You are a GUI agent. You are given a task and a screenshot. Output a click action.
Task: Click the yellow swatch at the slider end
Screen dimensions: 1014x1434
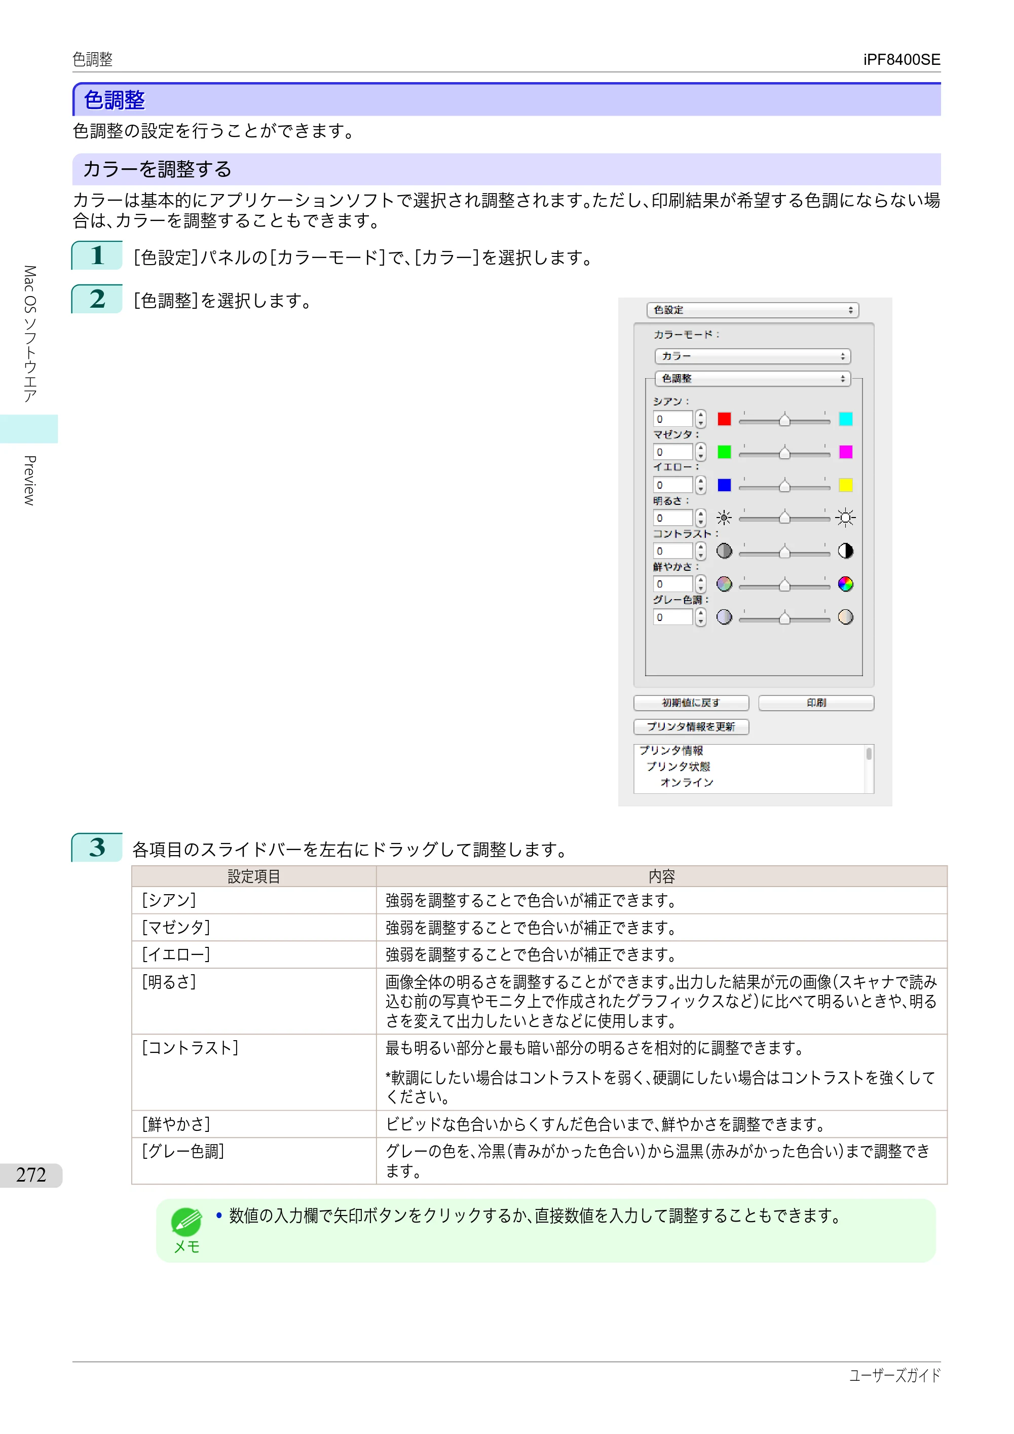click(845, 485)
